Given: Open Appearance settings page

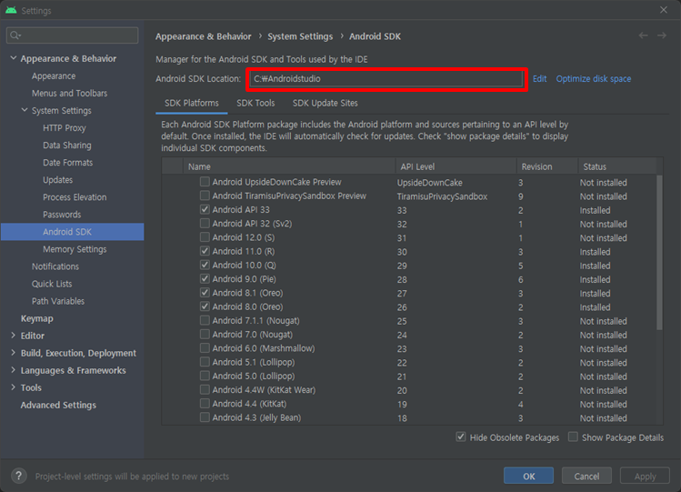Looking at the screenshot, I should pos(54,75).
